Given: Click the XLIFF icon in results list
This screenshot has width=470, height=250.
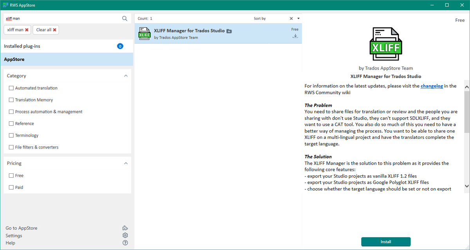Looking at the screenshot, I should coord(145,34).
